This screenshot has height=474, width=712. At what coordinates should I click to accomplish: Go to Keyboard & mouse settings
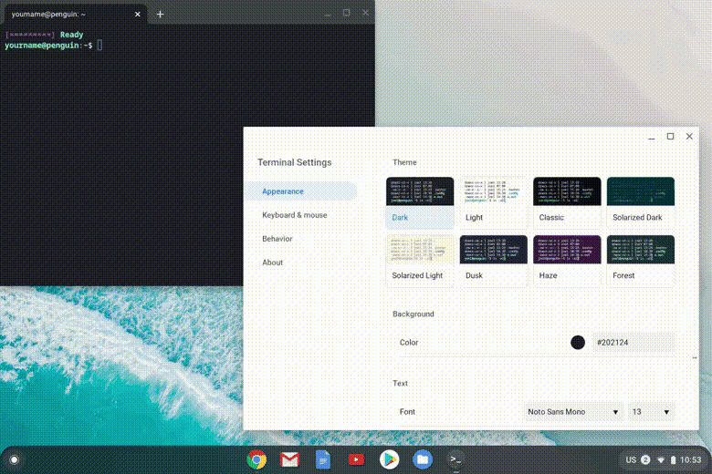pos(294,215)
